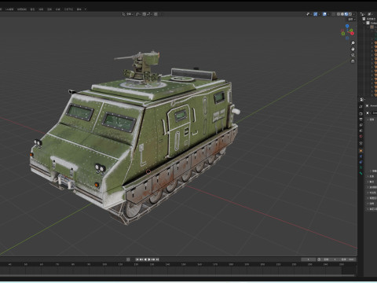Viewport: 377px width, 283px height.
Task: Expand the indented Delta Transform subpanel
Action: pyautogui.click(x=371, y=171)
